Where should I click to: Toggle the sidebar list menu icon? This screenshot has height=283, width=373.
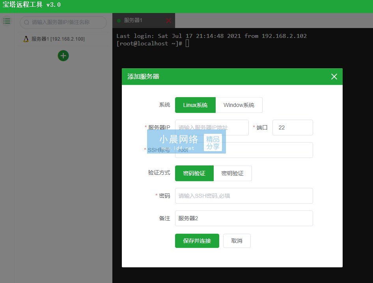click(7, 21)
